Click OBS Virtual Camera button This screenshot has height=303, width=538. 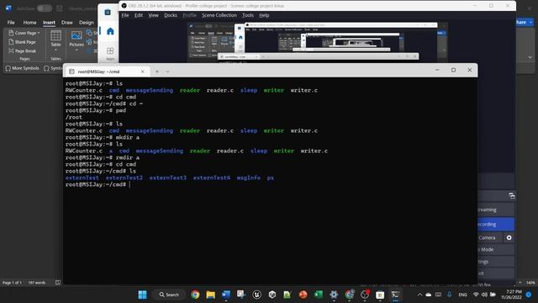pyautogui.click(x=489, y=237)
